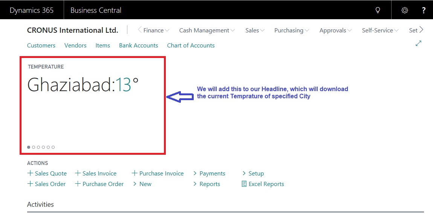The height and width of the screenshot is (215, 433).
Task: Click the plus icon for Sales Quote
Action: [x=30, y=173]
